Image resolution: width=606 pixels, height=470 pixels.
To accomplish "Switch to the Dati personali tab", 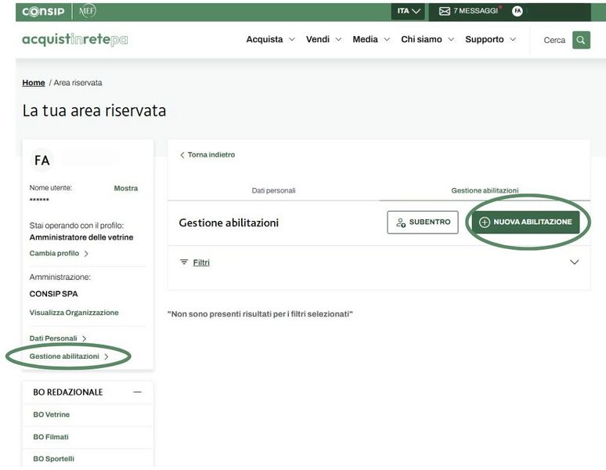I will 273,190.
